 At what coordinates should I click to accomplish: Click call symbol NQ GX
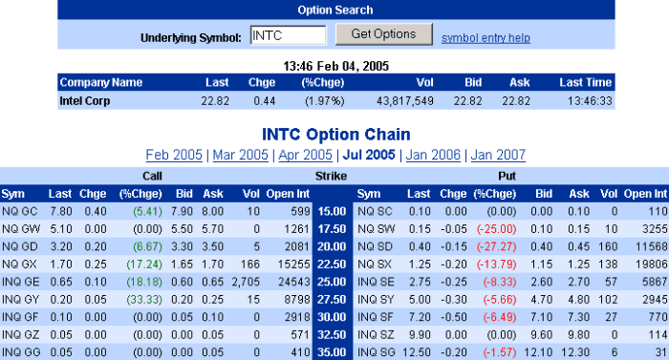pyautogui.click(x=20, y=265)
